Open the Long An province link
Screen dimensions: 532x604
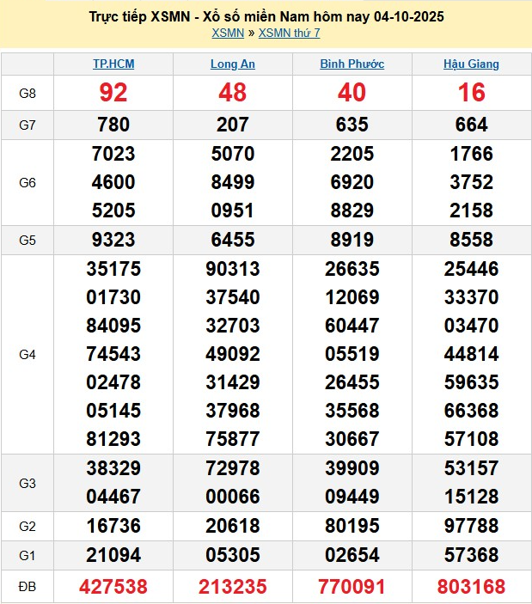233,64
